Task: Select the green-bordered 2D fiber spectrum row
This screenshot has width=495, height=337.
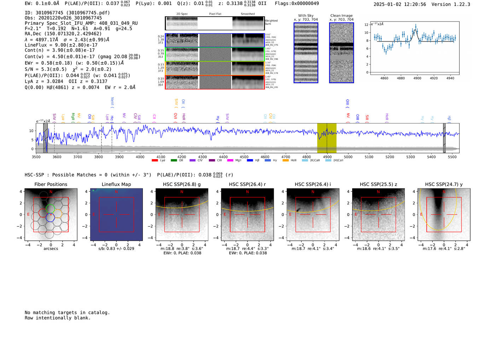Action: pos(215,54)
